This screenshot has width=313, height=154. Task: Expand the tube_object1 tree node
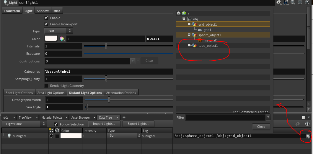tap(189, 46)
